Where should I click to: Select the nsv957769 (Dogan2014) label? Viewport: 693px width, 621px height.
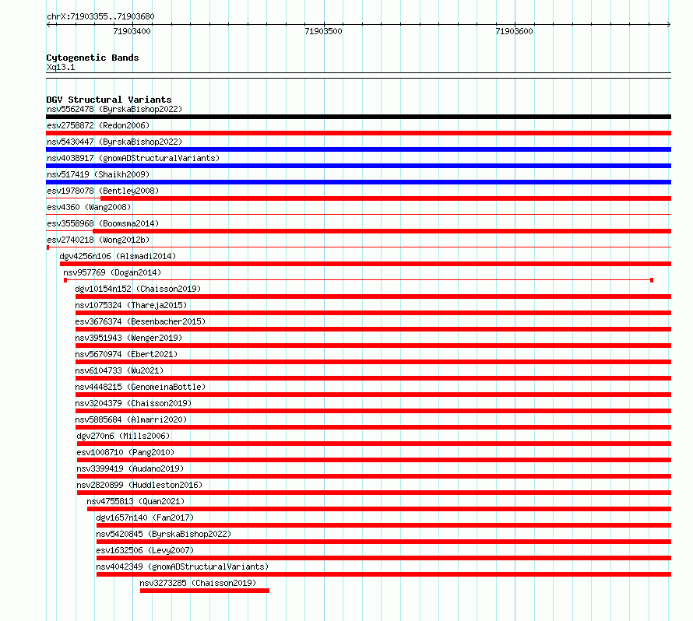pos(112,272)
